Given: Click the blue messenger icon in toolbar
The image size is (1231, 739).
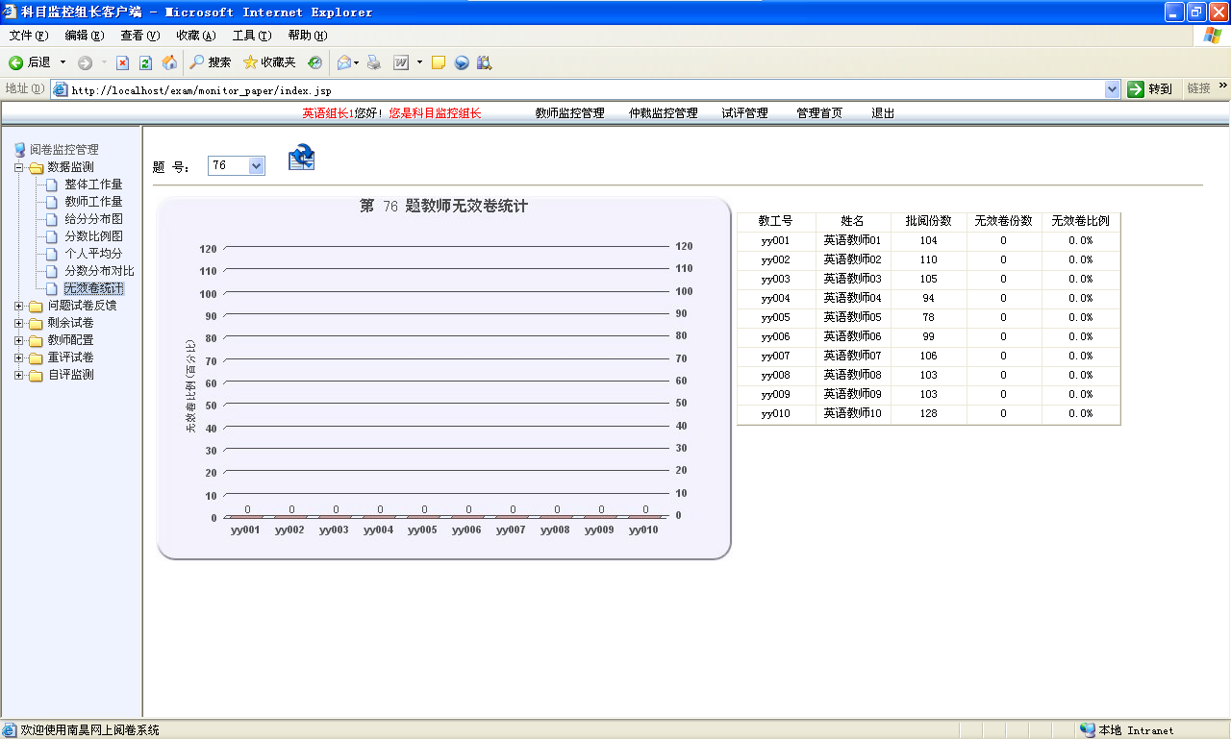Looking at the screenshot, I should (462, 62).
